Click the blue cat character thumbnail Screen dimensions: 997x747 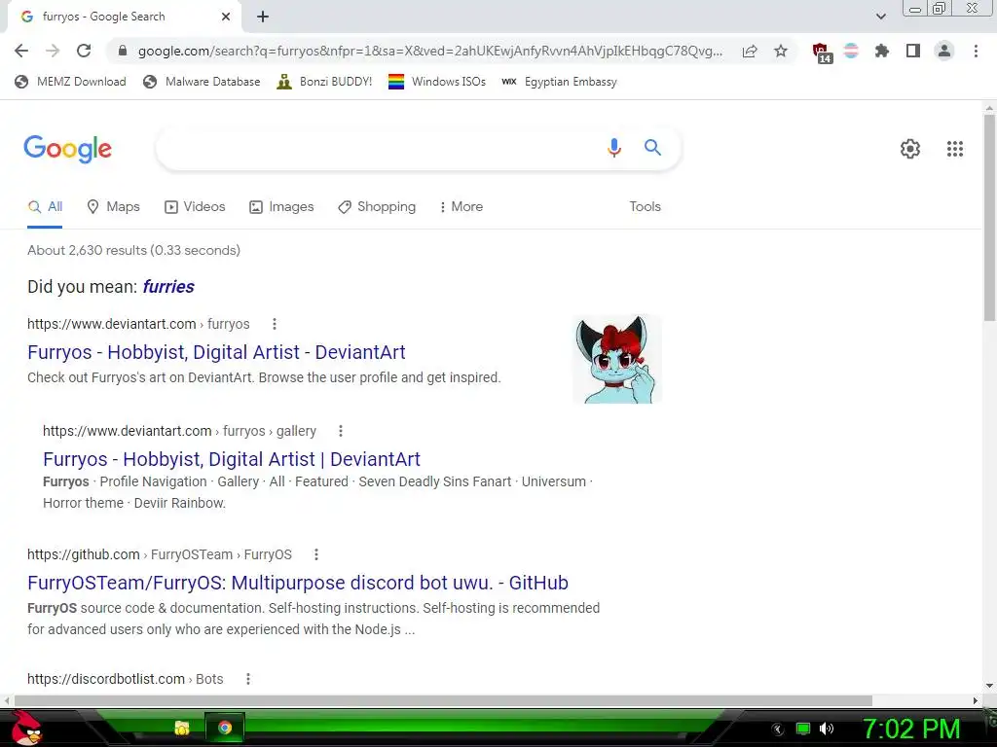(x=616, y=360)
